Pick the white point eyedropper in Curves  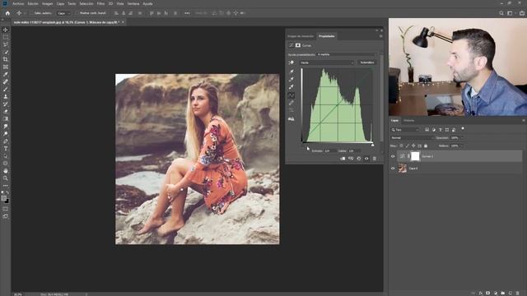[x=291, y=87]
